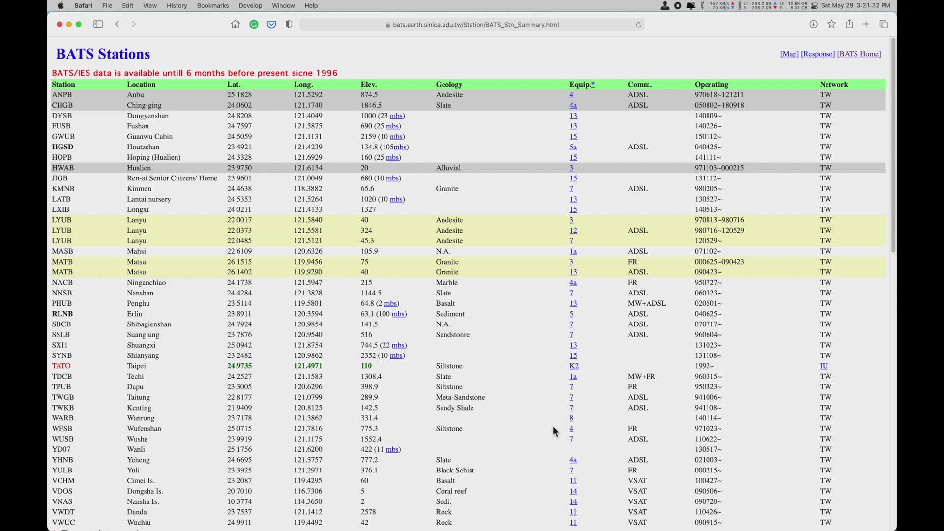Click the privacy shield icon
The height and width of the screenshot is (531, 944).
pyautogui.click(x=289, y=24)
